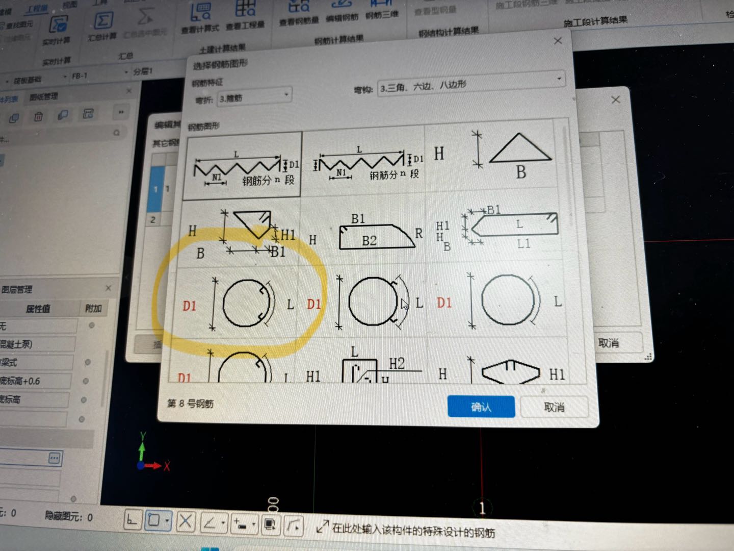Click the angle snap icon in bottom toolbar
This screenshot has width=734, height=551.
pos(210,522)
